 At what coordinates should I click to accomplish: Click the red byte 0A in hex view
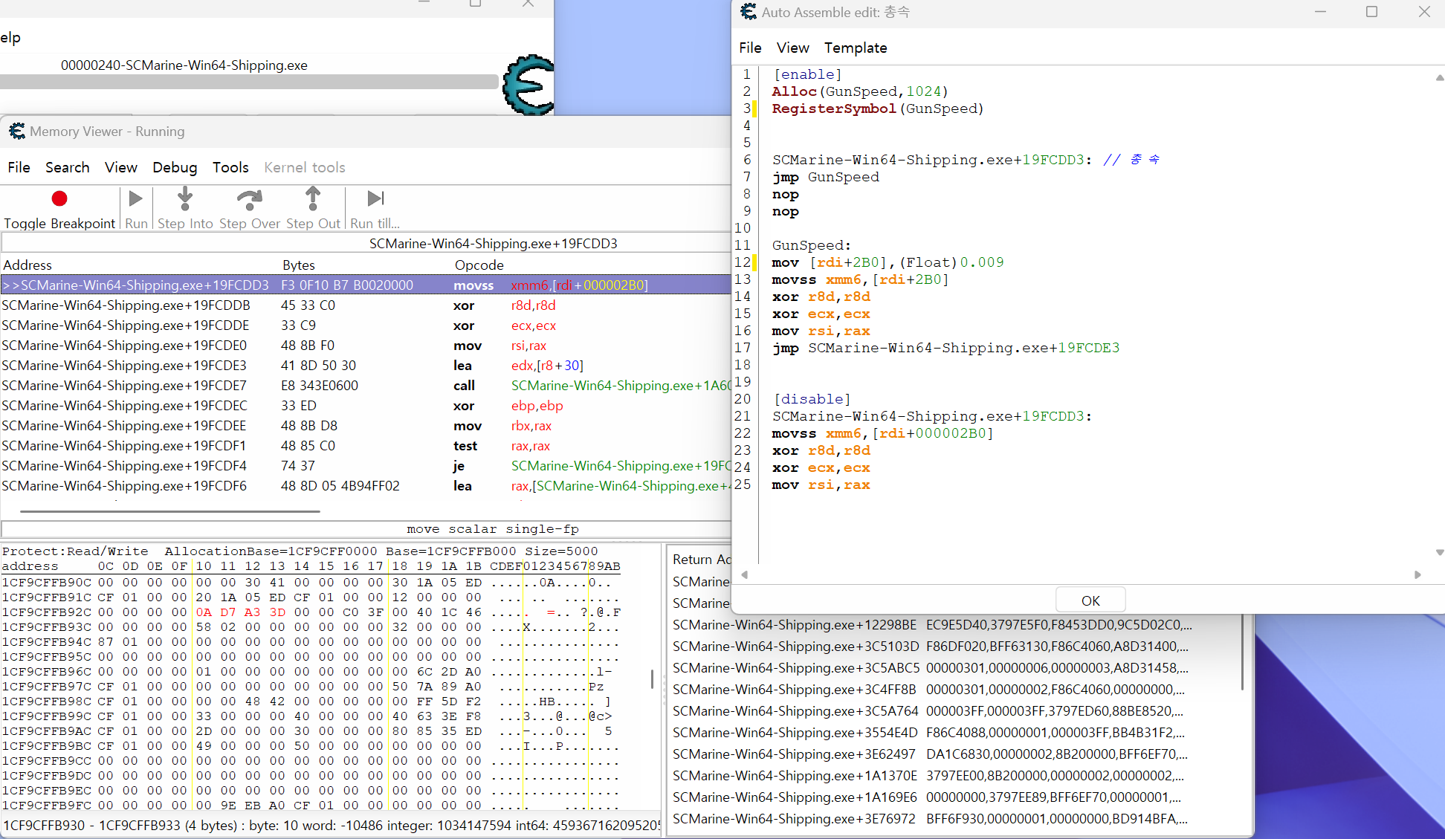click(204, 612)
